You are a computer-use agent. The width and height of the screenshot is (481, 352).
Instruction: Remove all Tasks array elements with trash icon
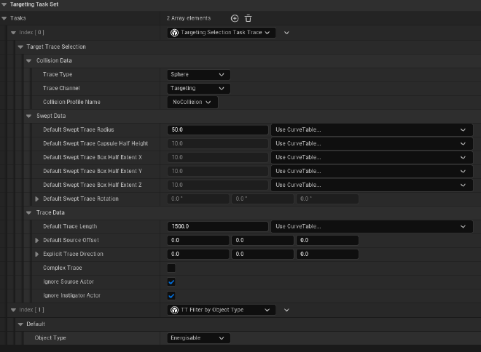[249, 18]
